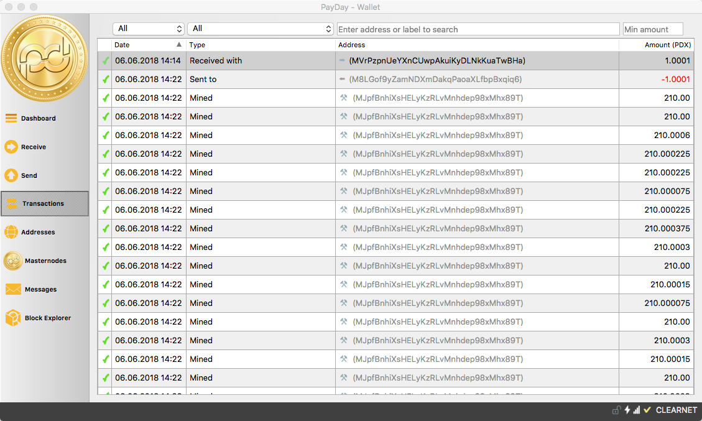Click mining pick icon in 210.000375 row

344,228
